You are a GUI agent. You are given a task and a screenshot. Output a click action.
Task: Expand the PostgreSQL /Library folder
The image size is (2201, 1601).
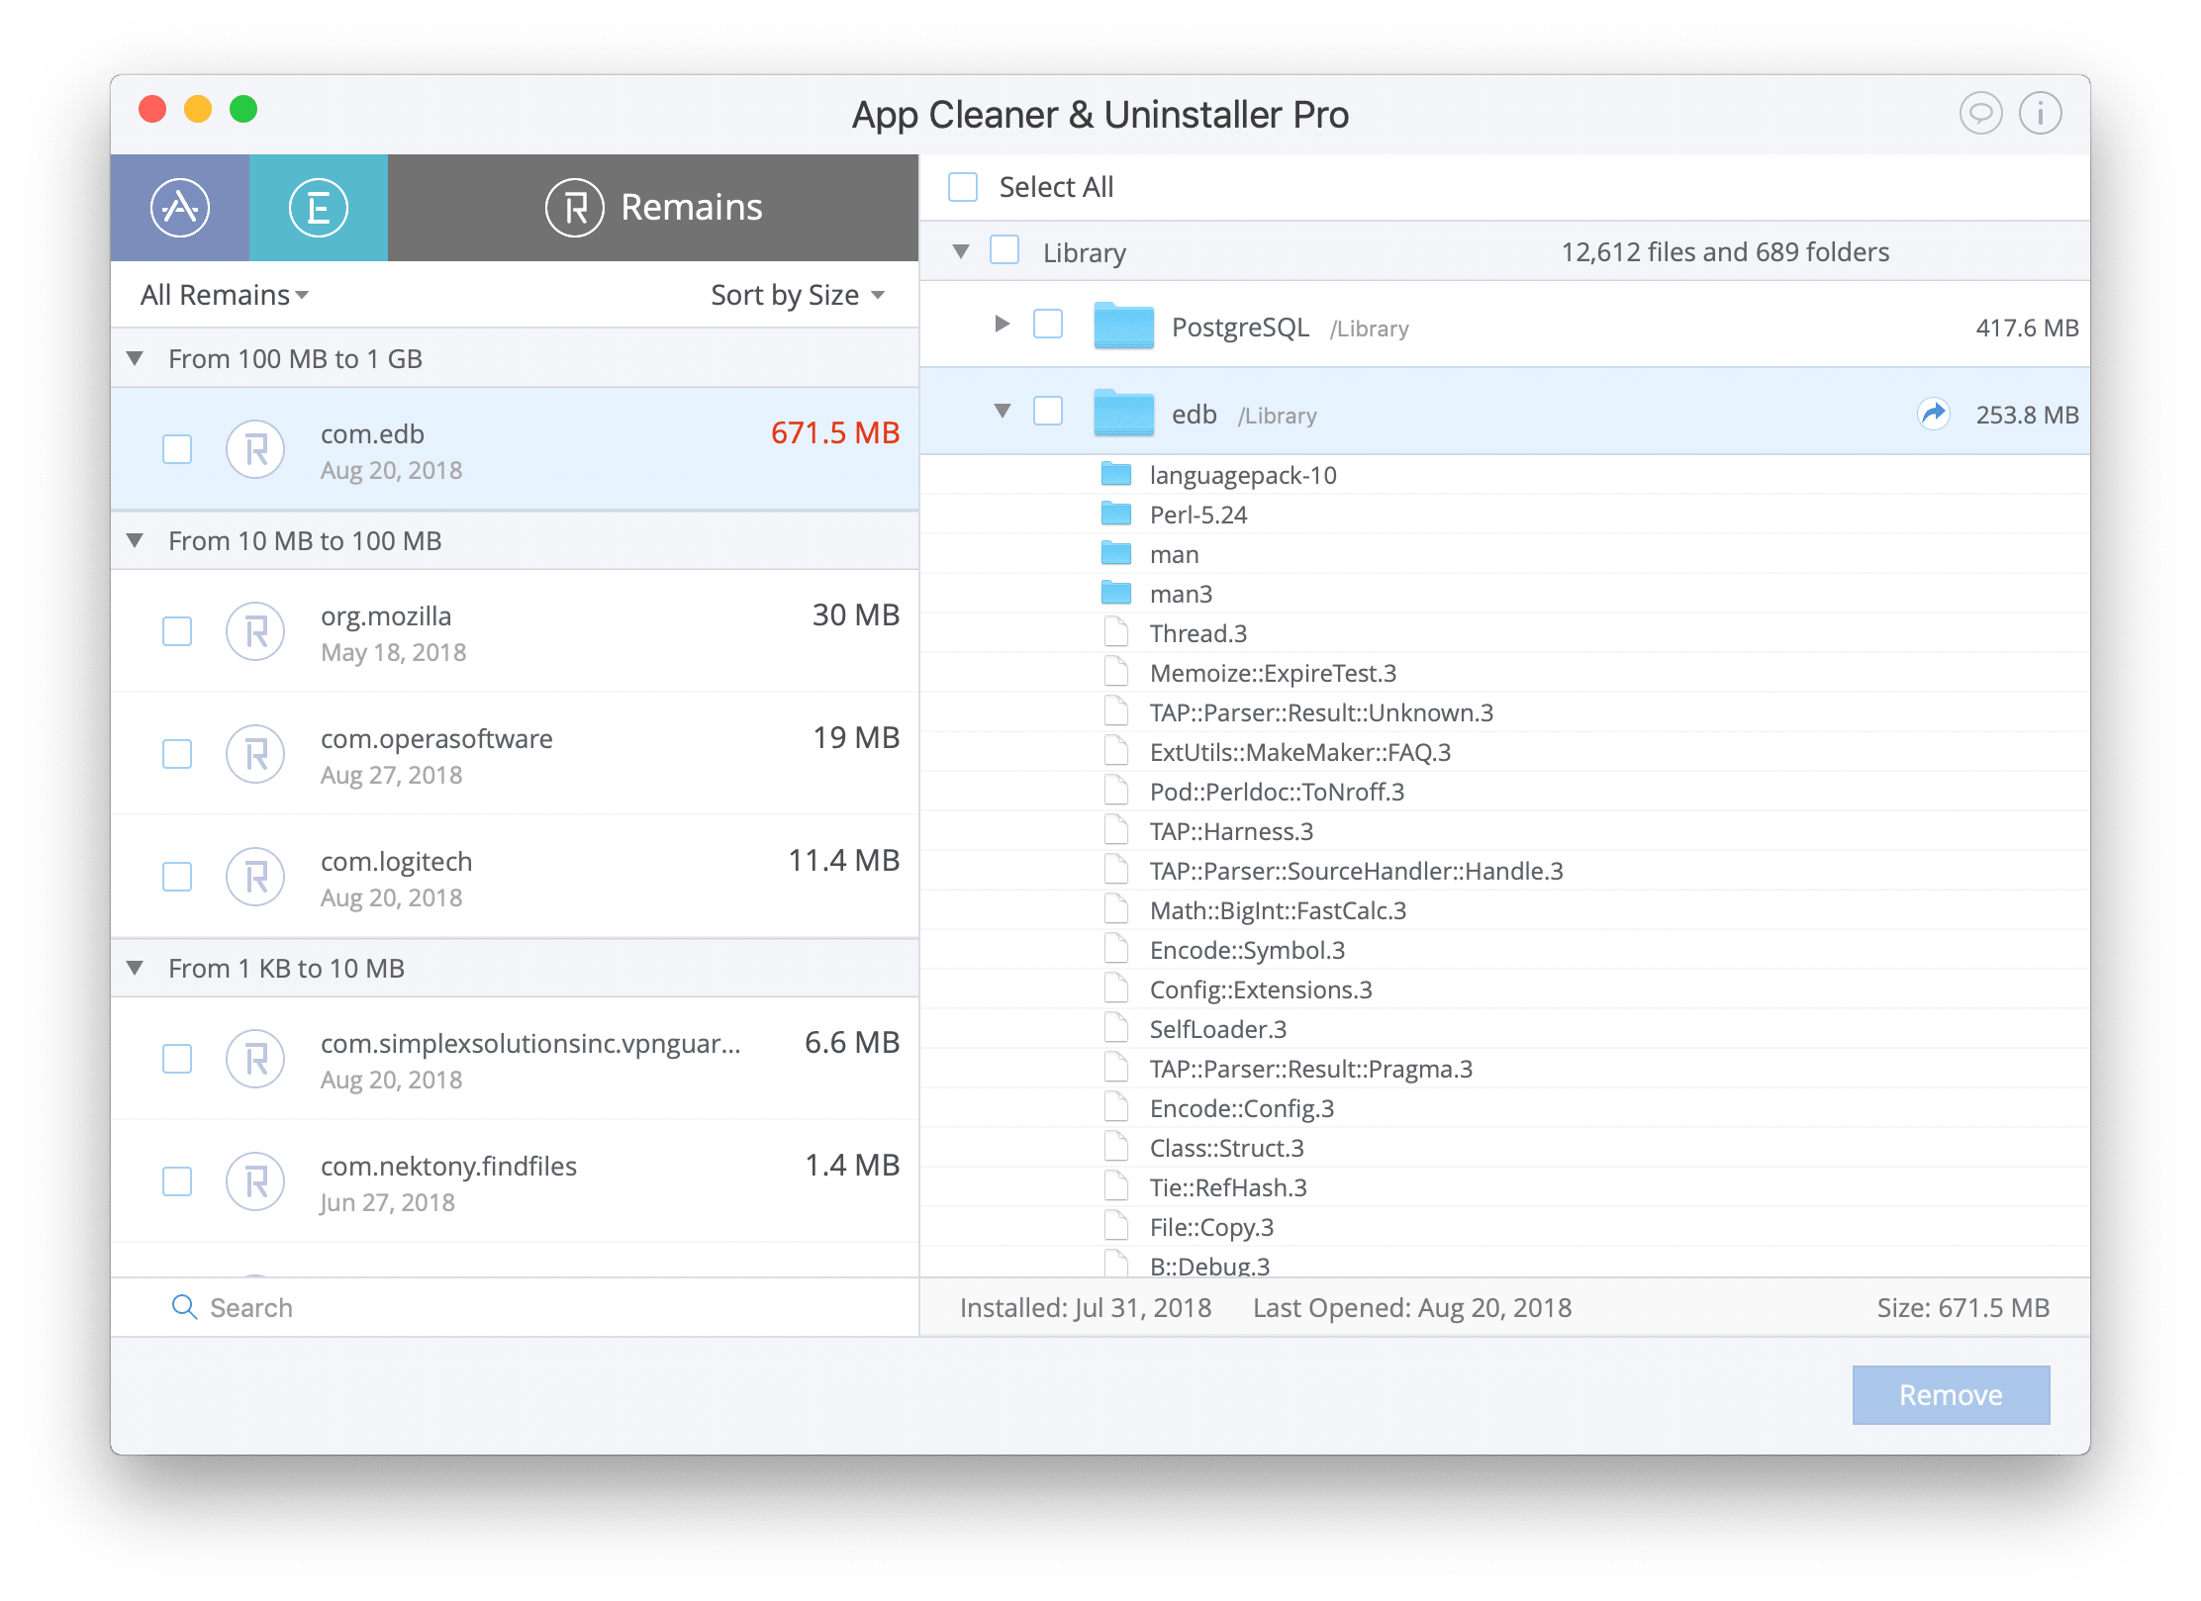tap(998, 329)
